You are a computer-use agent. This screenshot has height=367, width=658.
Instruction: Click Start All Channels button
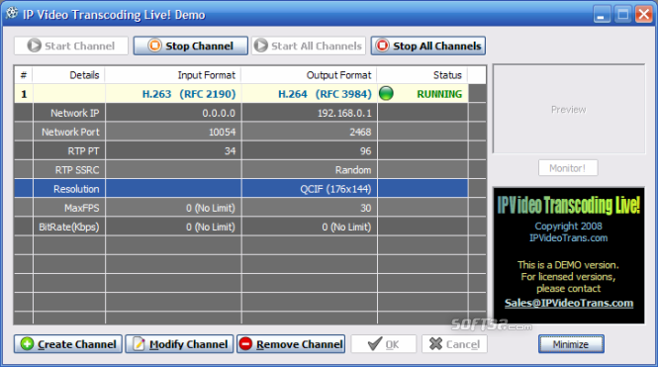pos(309,46)
